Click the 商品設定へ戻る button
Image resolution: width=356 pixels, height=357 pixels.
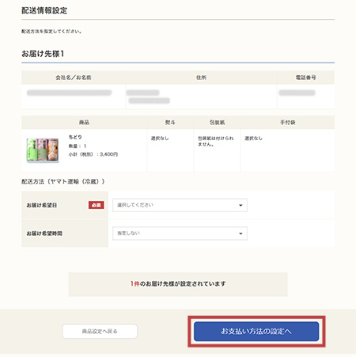pyautogui.click(x=100, y=331)
